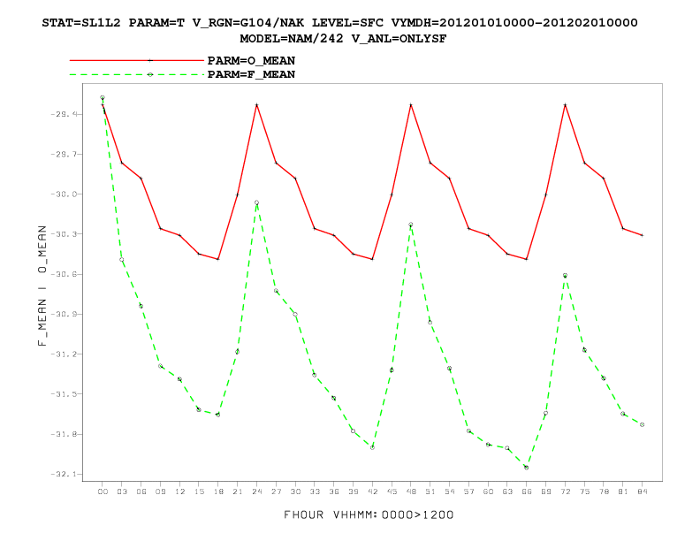Click the PARM=F_MEAN legend label
This screenshot has width=700, height=541.
(251, 74)
